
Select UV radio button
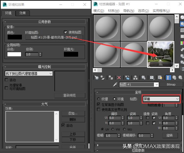pyautogui.click(x=102, y=129)
